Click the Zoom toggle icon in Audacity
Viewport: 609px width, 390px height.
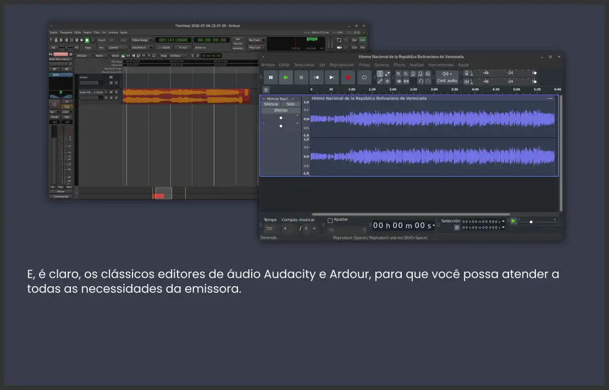(428, 74)
